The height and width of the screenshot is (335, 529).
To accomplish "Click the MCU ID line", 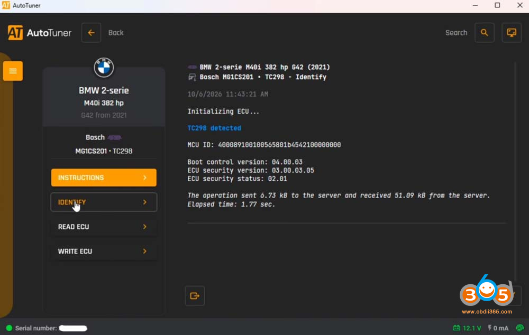I will pos(264,145).
